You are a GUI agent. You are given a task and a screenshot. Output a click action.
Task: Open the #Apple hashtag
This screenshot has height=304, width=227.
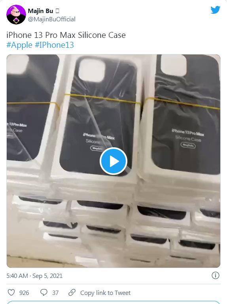point(19,45)
